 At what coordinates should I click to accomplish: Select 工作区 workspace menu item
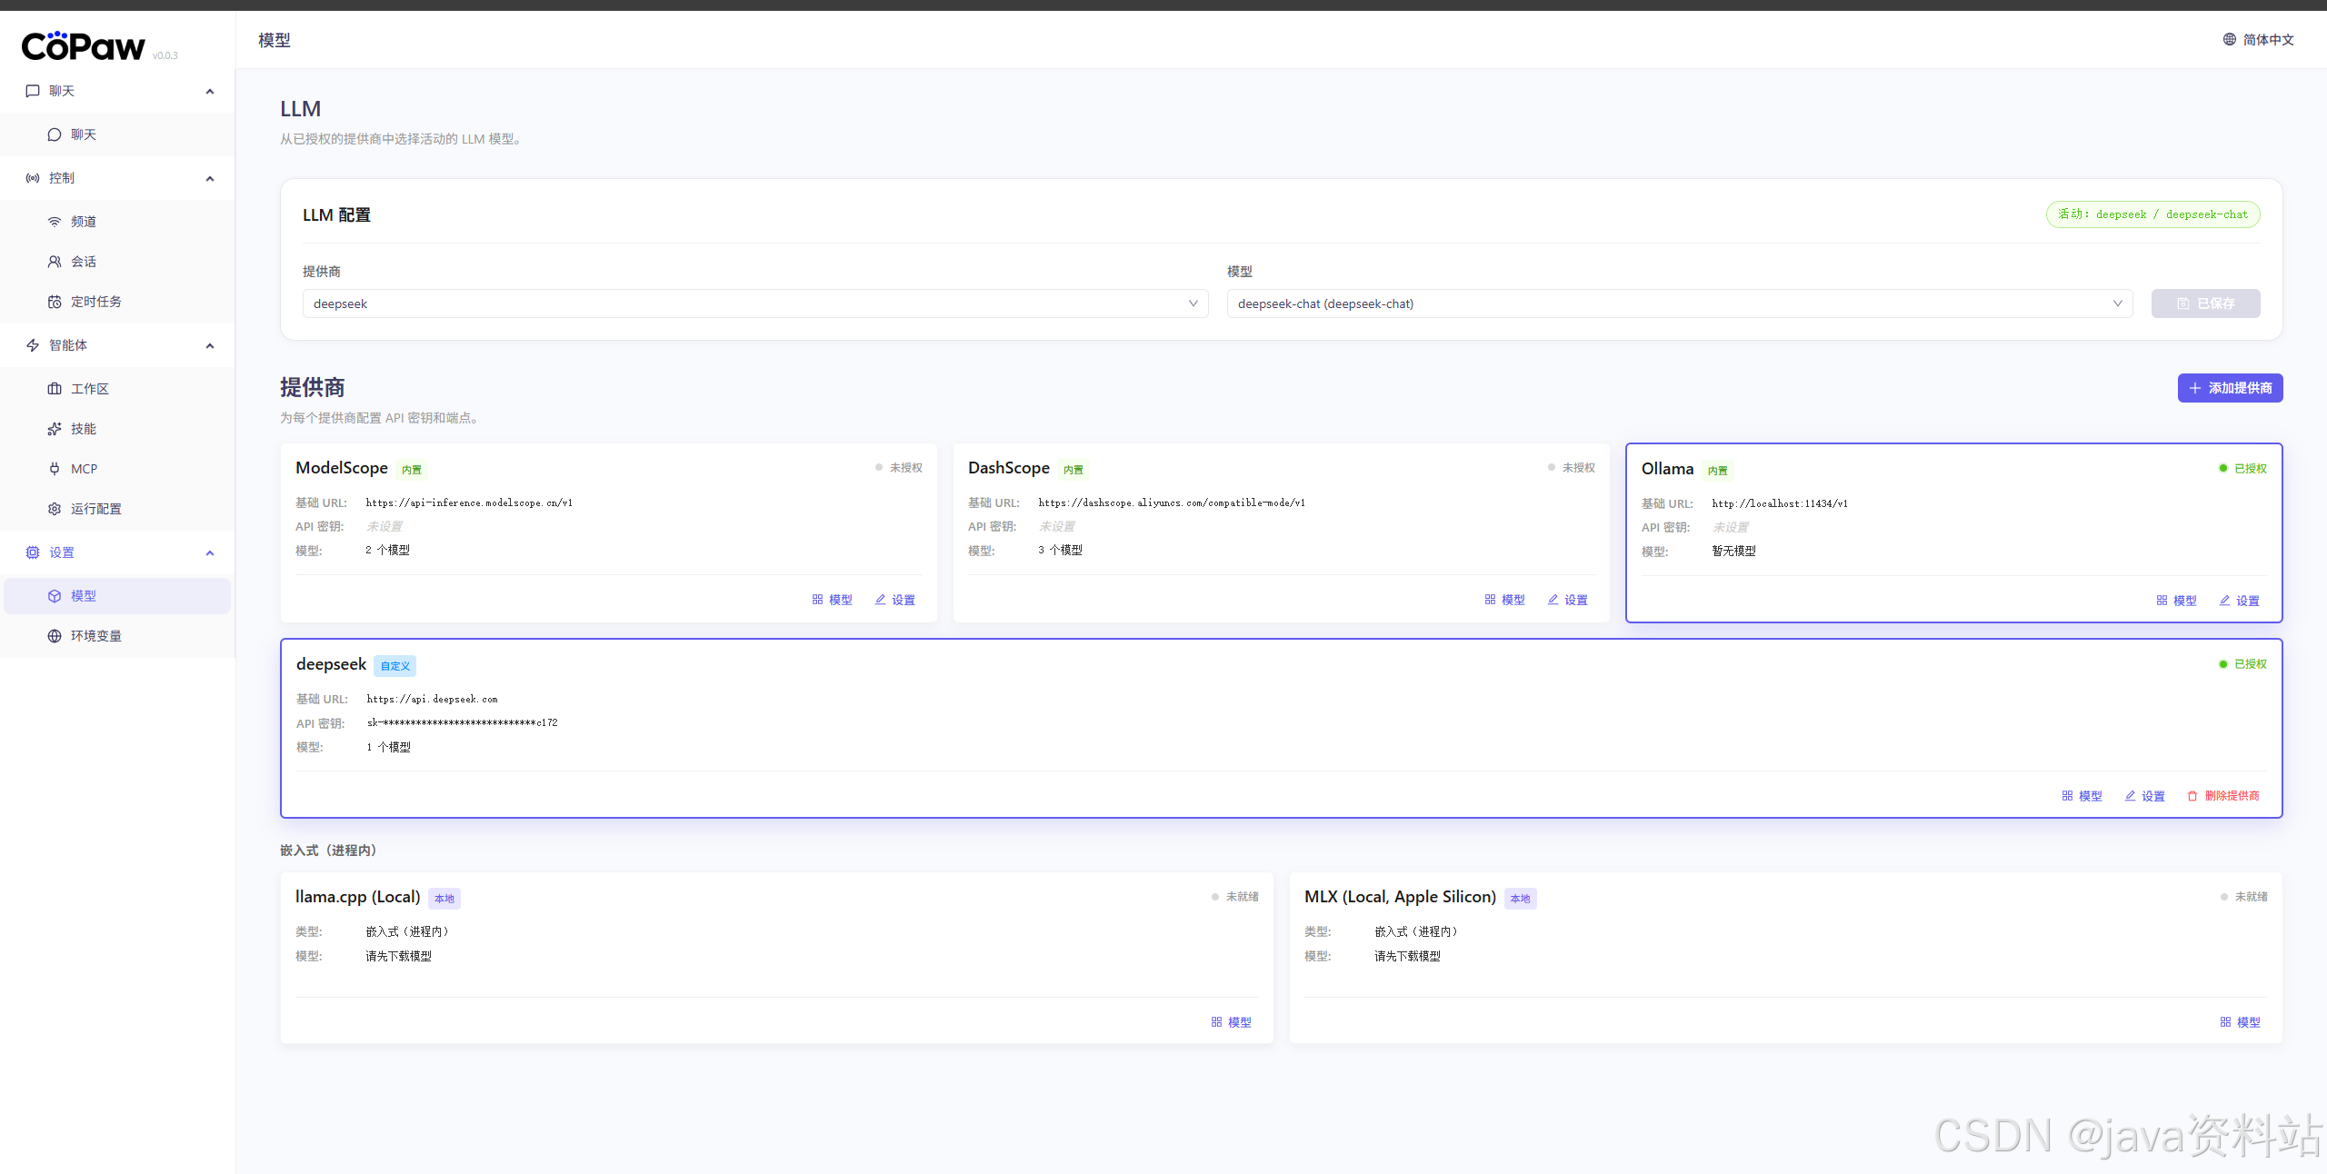89,389
